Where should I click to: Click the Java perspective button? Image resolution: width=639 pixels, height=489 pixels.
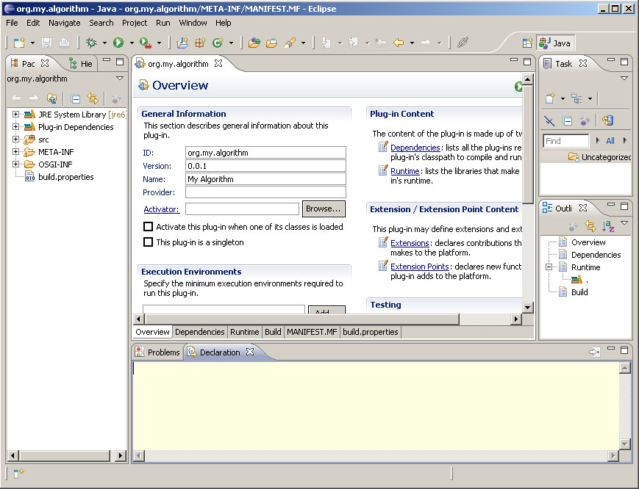coord(555,43)
